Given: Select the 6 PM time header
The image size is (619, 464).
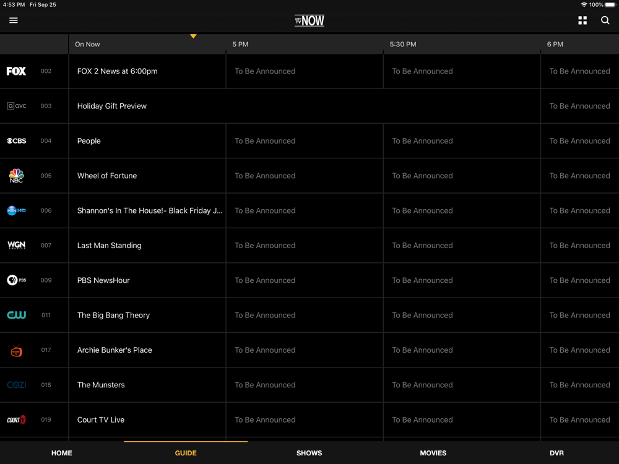Looking at the screenshot, I should pos(555,44).
